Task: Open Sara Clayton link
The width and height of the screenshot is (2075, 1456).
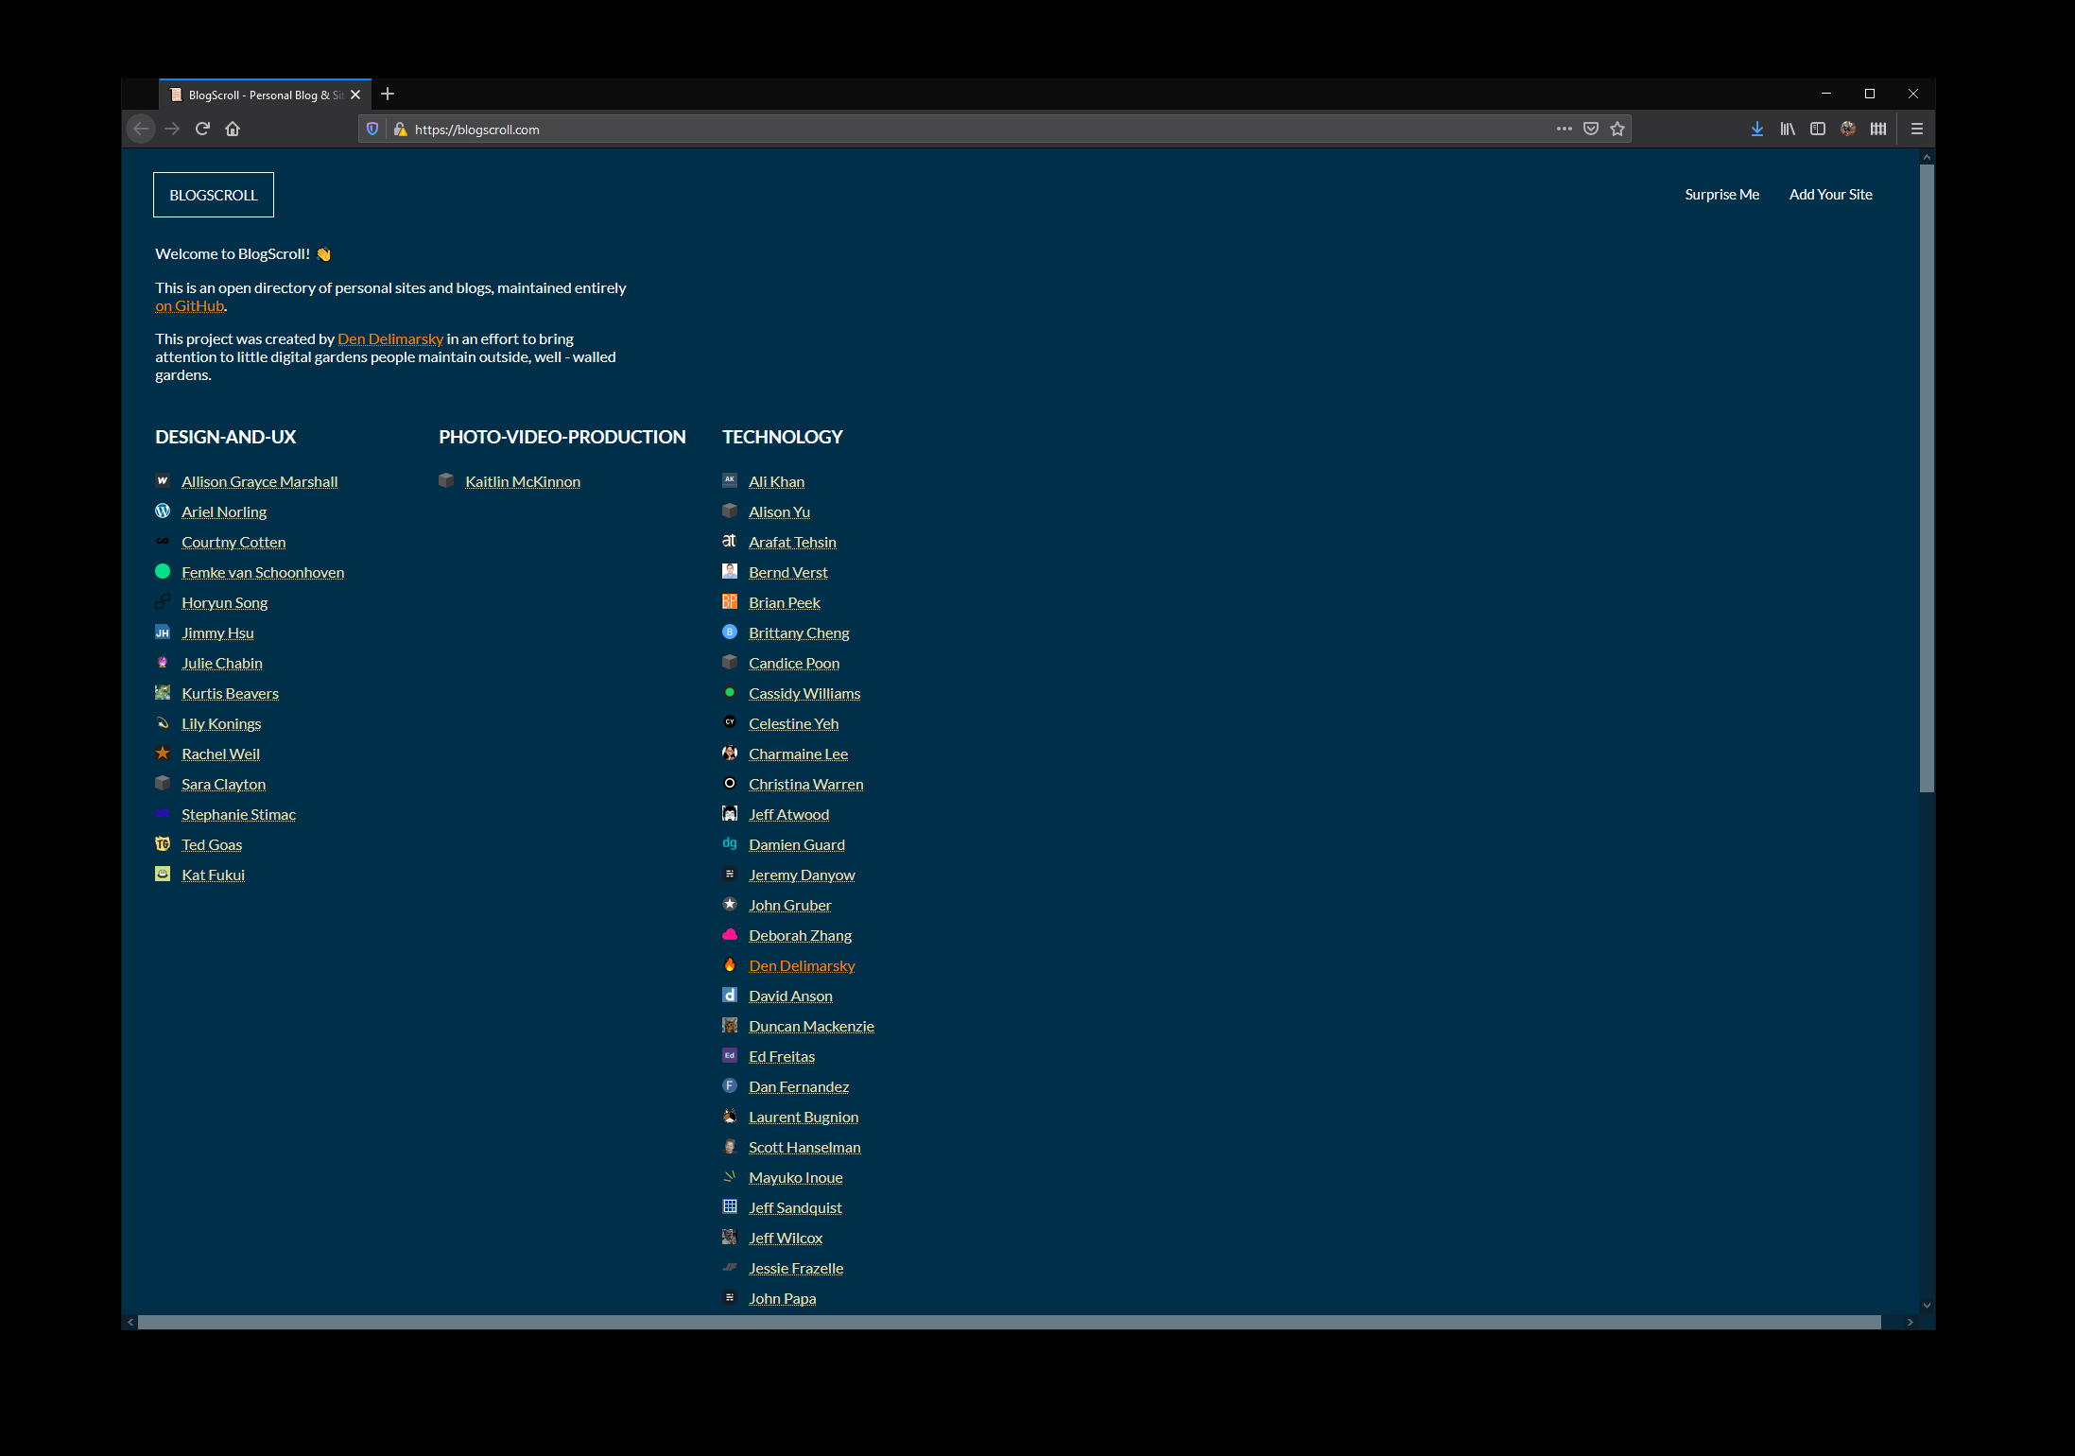Action: [223, 785]
